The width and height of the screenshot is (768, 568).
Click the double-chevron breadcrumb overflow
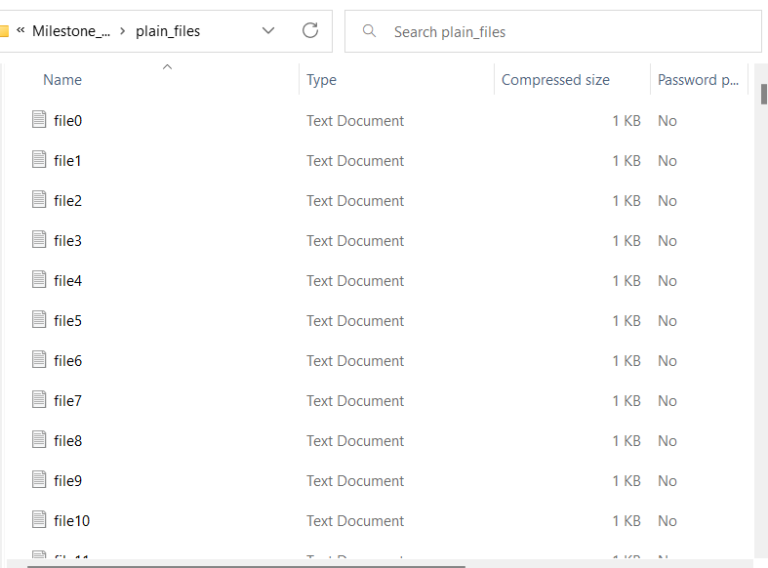tap(20, 30)
